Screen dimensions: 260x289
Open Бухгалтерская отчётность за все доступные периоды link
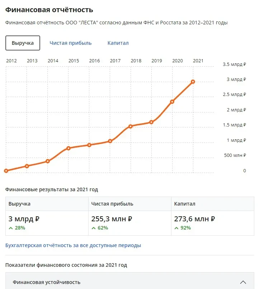click(73, 245)
